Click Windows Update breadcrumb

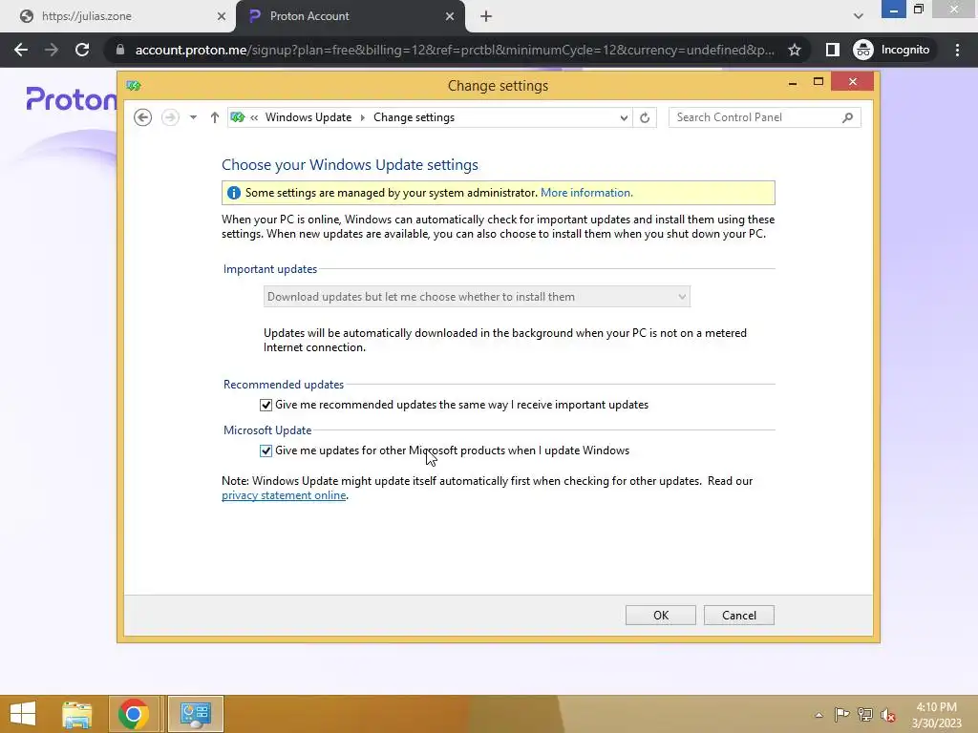pos(308,117)
